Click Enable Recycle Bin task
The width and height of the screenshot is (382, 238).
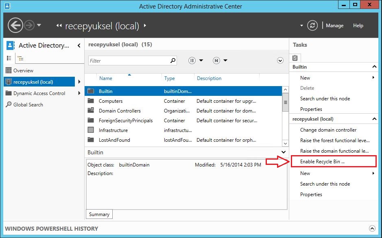(322, 161)
